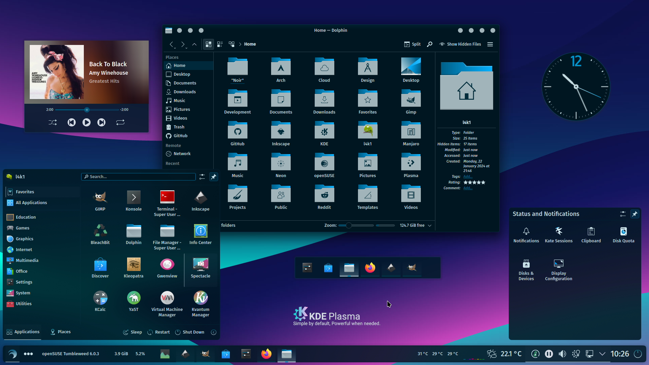Open Kate Sessions in Status and Notifications
Screen dimensions: 649x365
(558, 235)
